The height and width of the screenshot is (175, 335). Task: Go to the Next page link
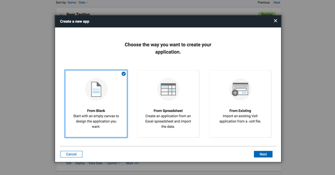coord(277,3)
